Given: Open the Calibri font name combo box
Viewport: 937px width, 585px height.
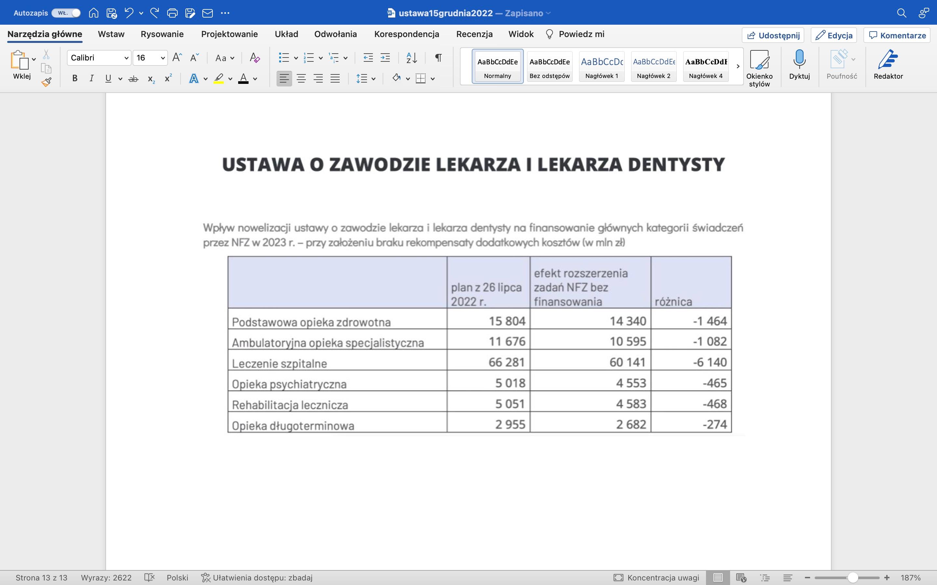Looking at the screenshot, I should click(99, 58).
